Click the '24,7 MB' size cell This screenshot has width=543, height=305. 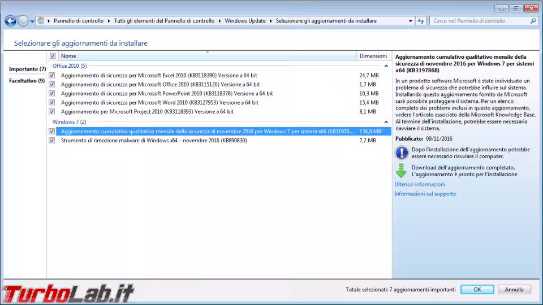coord(369,75)
